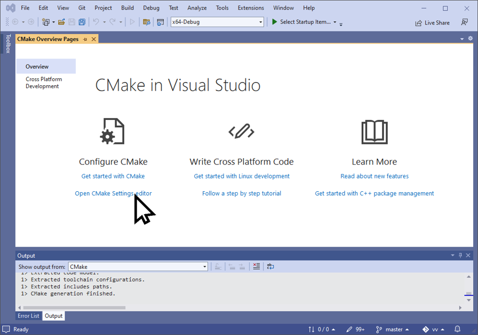Click the New Project toolbar icon
This screenshot has height=335, width=478.
[x=45, y=22]
